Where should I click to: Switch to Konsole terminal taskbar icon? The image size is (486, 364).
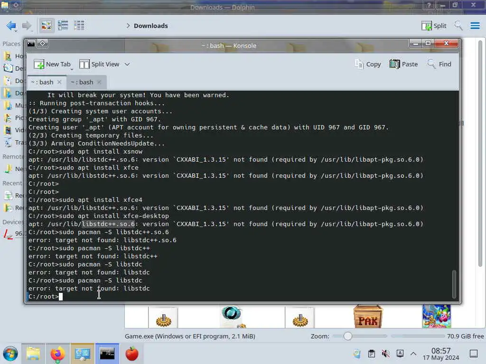107,354
